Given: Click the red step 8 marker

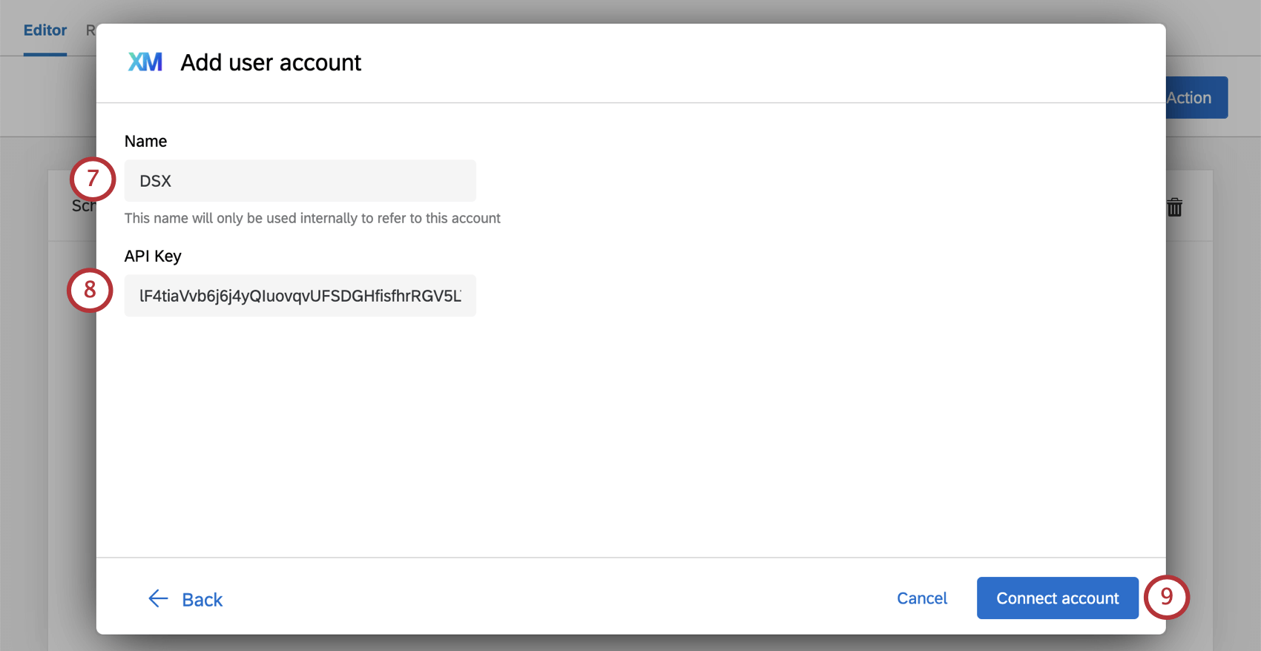Looking at the screenshot, I should point(90,290).
